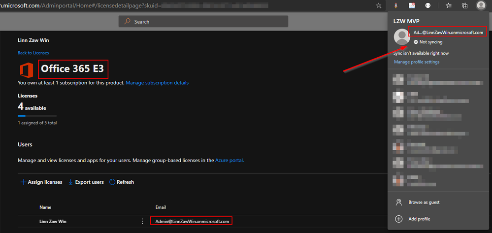Open user Linn Zaw Win in table
This screenshot has width=492, height=233.
click(53, 221)
